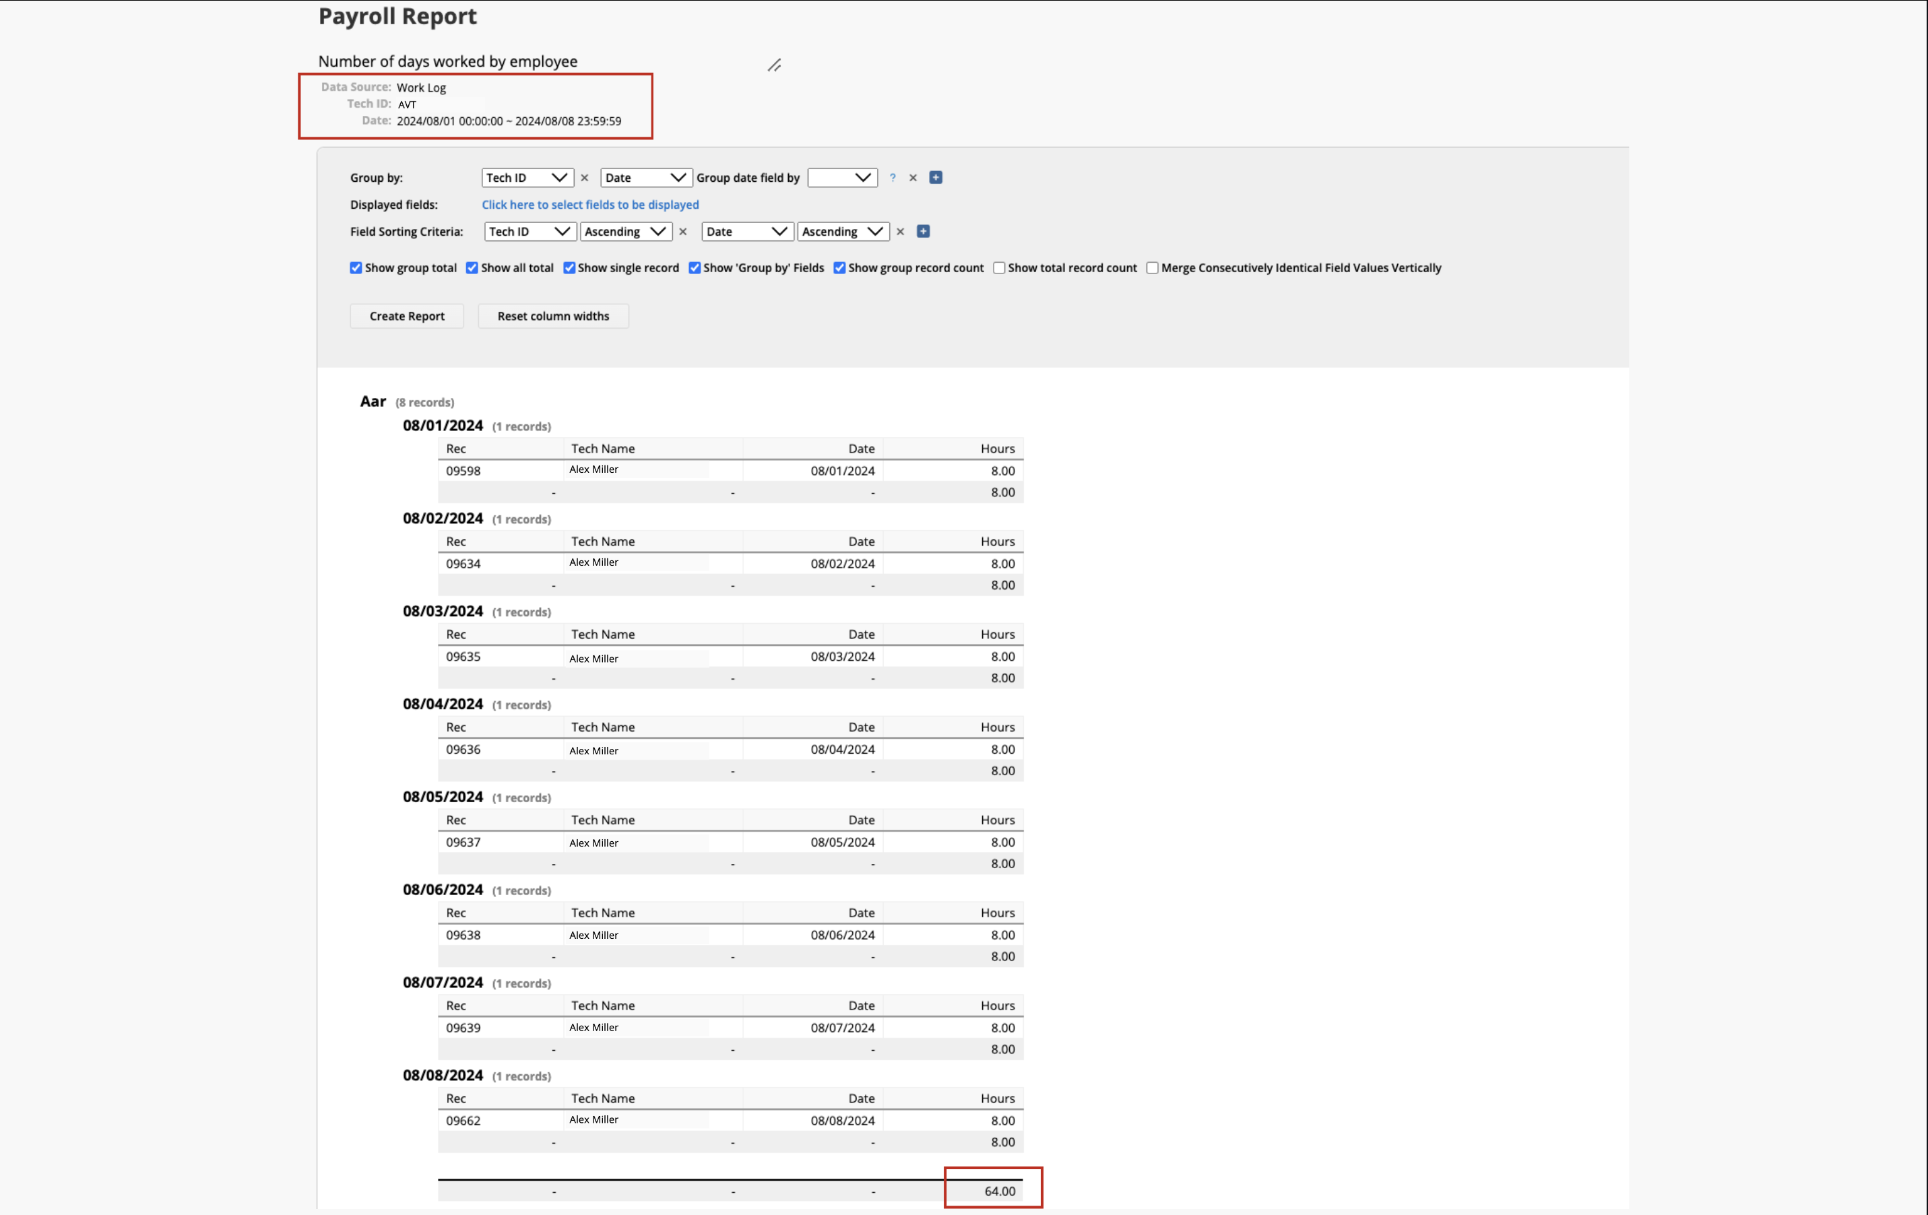This screenshot has height=1215, width=1928.
Task: Expand the empty Group date field by dropdown
Action: tap(841, 178)
